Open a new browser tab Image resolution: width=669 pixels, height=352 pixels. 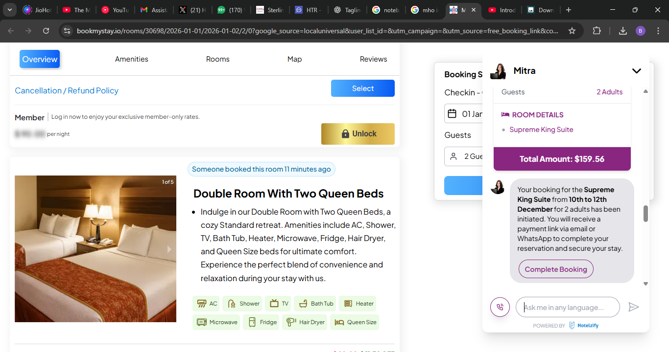tap(568, 10)
